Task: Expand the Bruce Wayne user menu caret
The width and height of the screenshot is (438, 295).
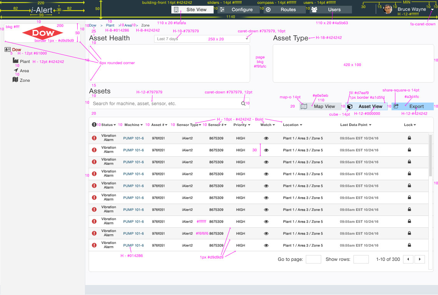Action: click(x=432, y=10)
